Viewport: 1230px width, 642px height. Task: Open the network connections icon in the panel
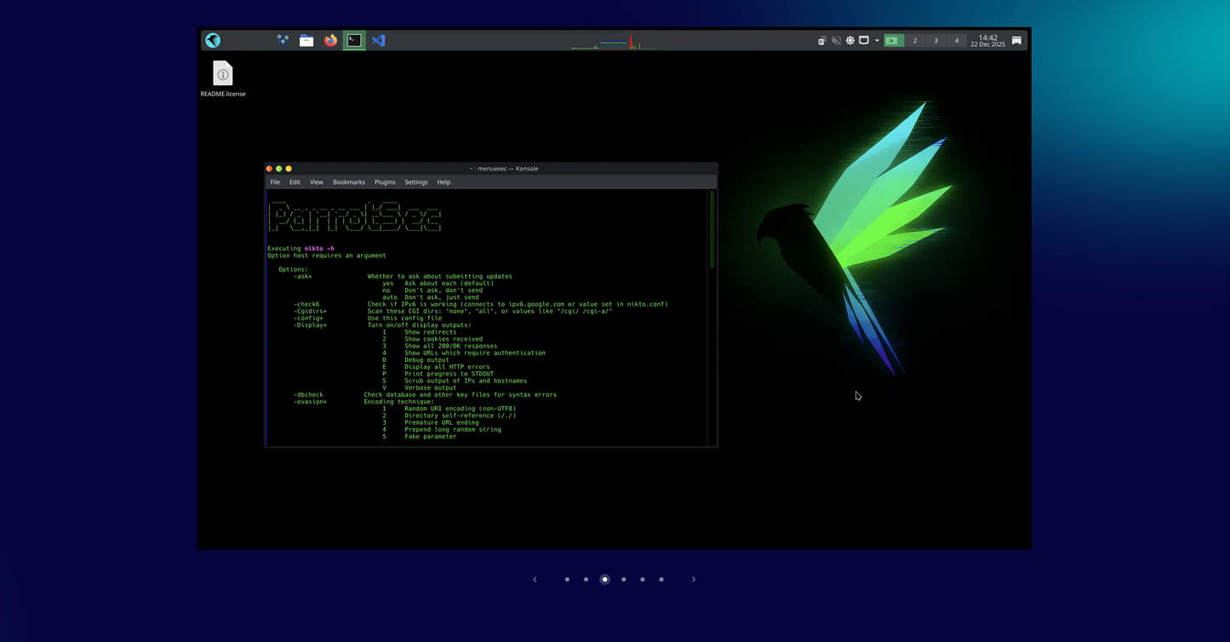click(x=283, y=40)
